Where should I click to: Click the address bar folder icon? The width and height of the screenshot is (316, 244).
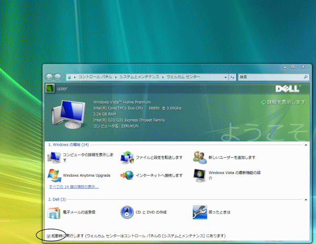coord(70,77)
